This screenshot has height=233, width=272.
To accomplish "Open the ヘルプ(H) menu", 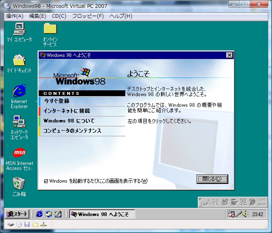I will tap(121, 16).
